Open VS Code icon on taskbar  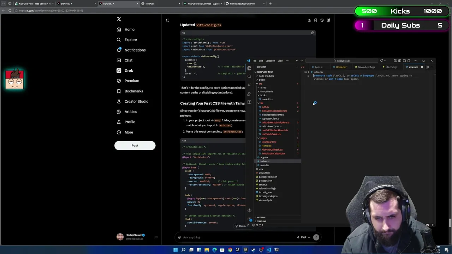(x=269, y=250)
